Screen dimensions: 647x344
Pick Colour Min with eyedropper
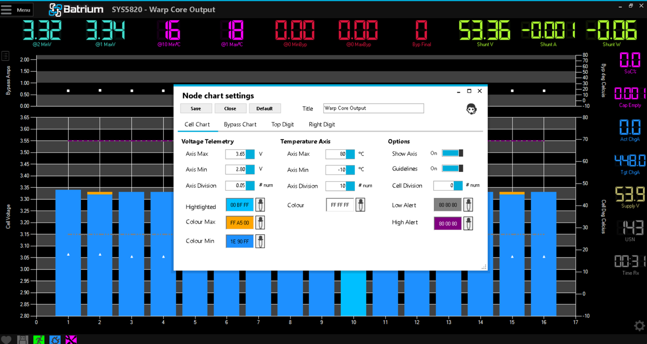point(260,241)
